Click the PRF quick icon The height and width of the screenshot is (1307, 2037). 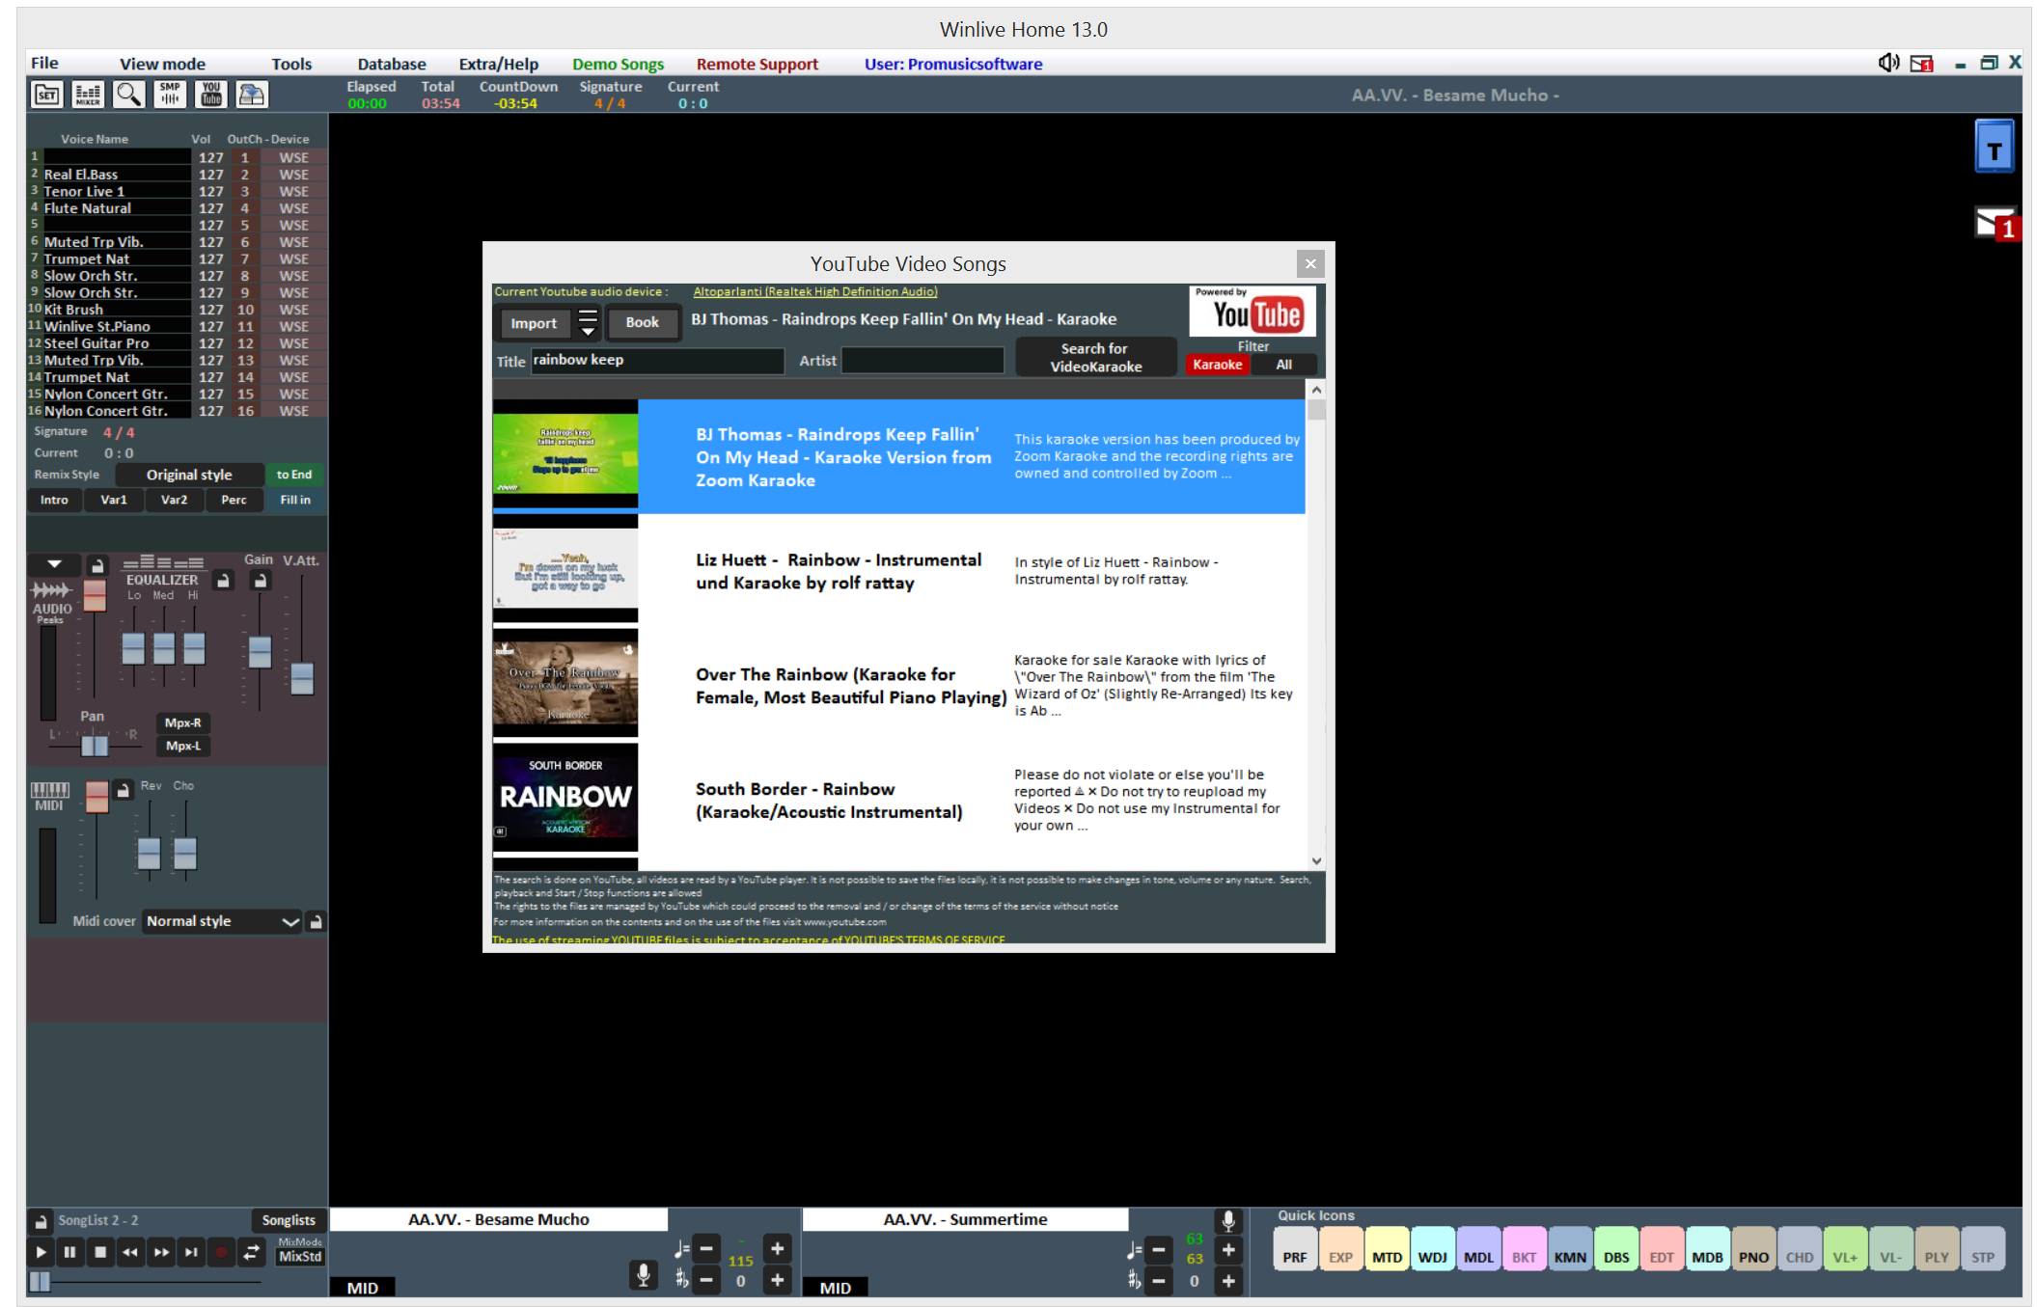tap(1295, 1250)
